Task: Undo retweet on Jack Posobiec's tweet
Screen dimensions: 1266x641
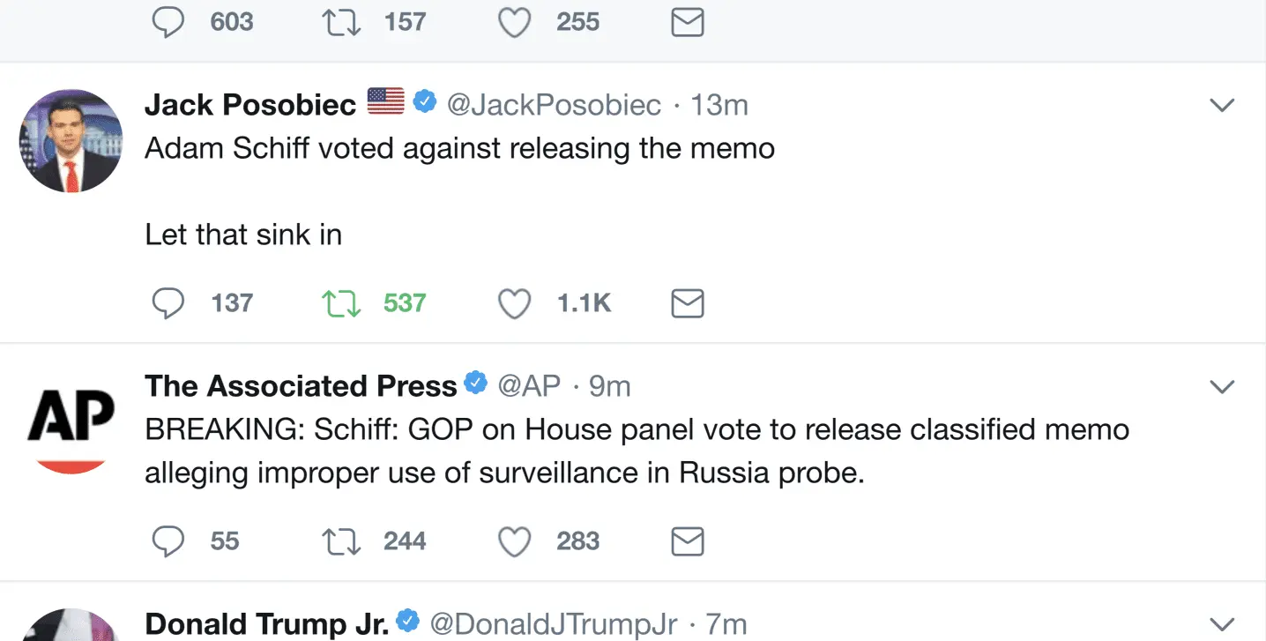Action: click(x=342, y=303)
